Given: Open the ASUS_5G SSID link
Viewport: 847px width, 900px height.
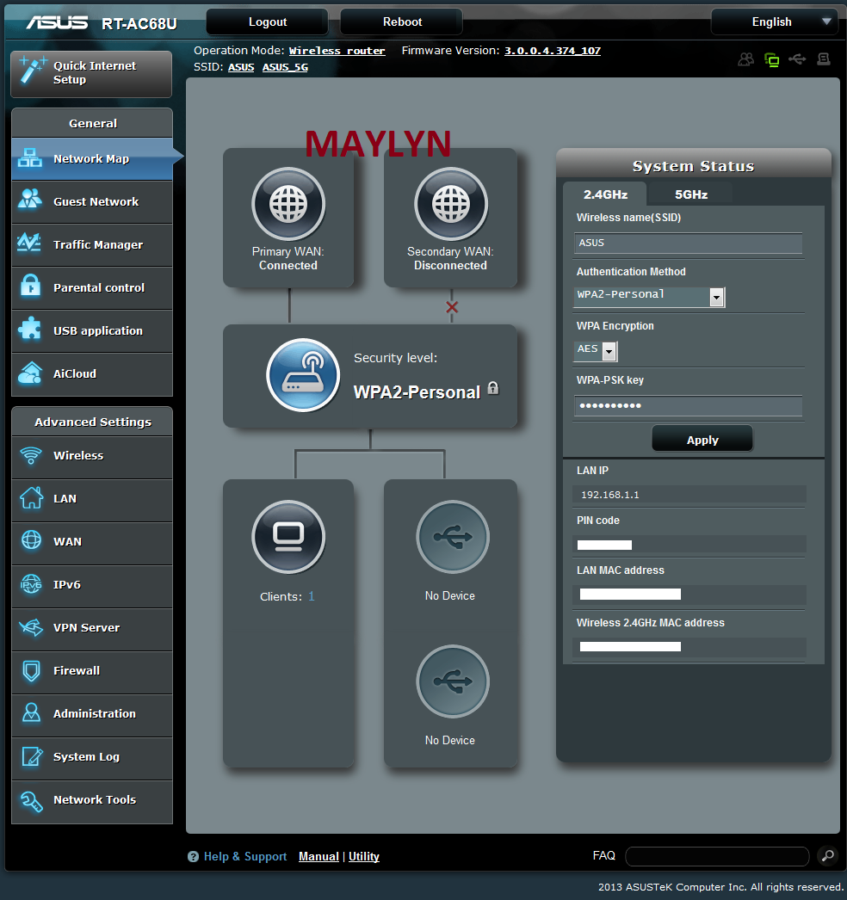Looking at the screenshot, I should pyautogui.click(x=285, y=67).
